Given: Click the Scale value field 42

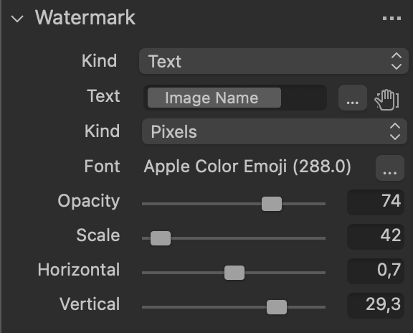Looking at the screenshot, I should click(375, 237).
